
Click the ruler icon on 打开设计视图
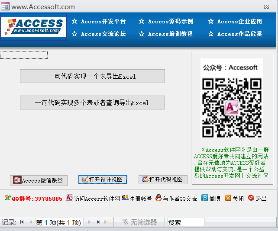85,180
